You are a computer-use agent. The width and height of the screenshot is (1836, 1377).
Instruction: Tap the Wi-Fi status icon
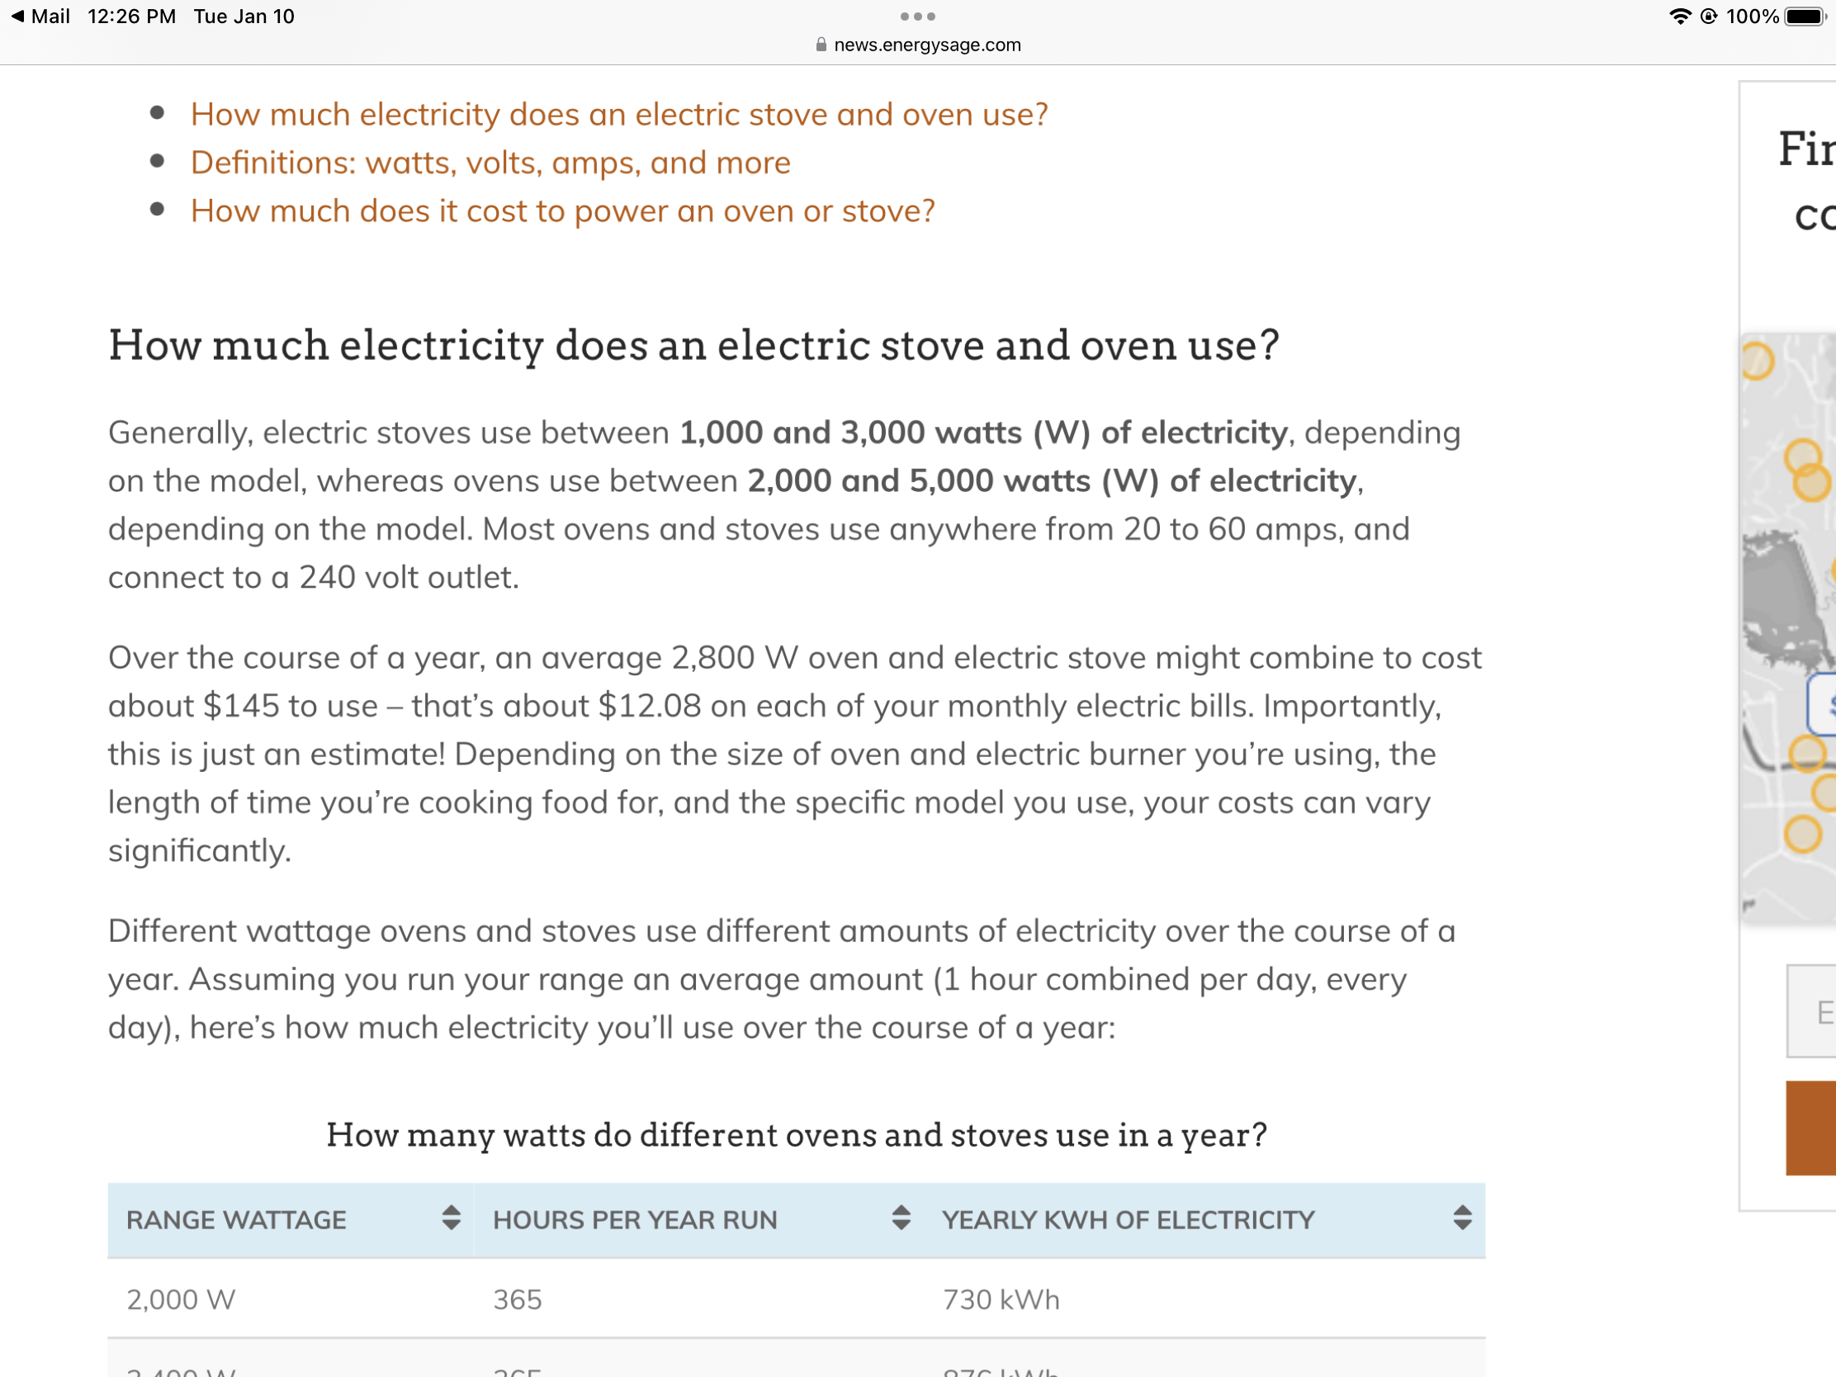coord(1679,17)
